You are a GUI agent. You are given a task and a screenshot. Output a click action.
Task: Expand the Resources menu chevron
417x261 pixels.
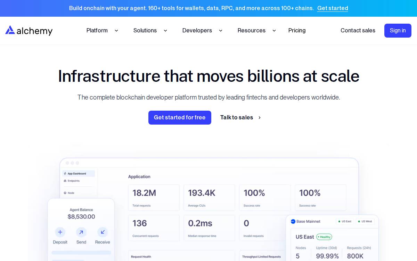[274, 31]
